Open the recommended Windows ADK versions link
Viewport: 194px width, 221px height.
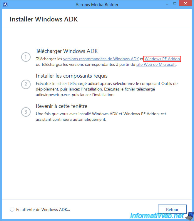[x=101, y=59]
